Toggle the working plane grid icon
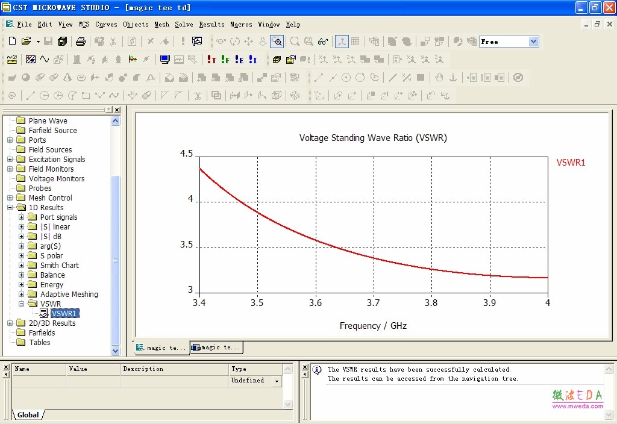Viewport: 617px width, 424px height. 355,42
